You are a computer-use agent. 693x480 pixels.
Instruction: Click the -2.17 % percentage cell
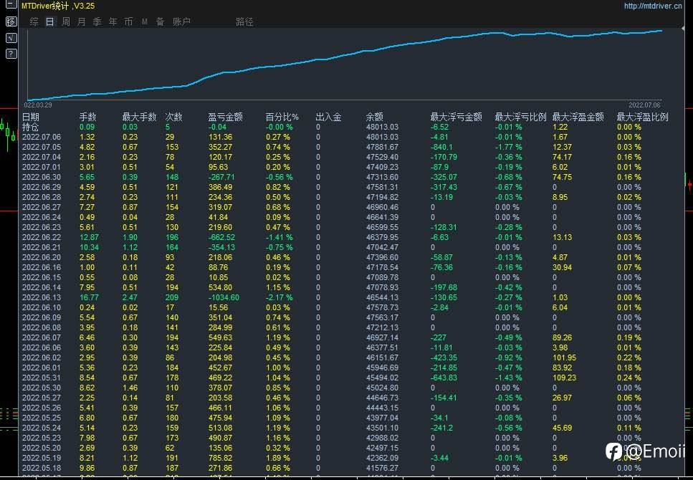click(x=279, y=297)
